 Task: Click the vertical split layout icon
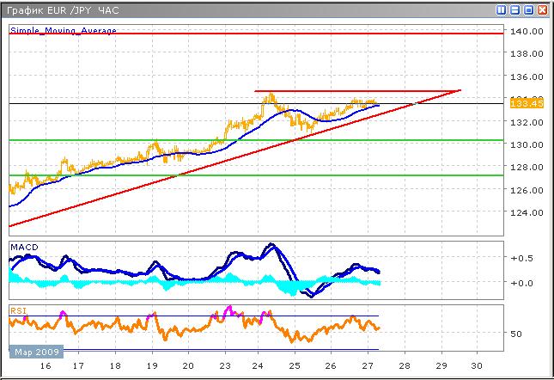(502, 9)
